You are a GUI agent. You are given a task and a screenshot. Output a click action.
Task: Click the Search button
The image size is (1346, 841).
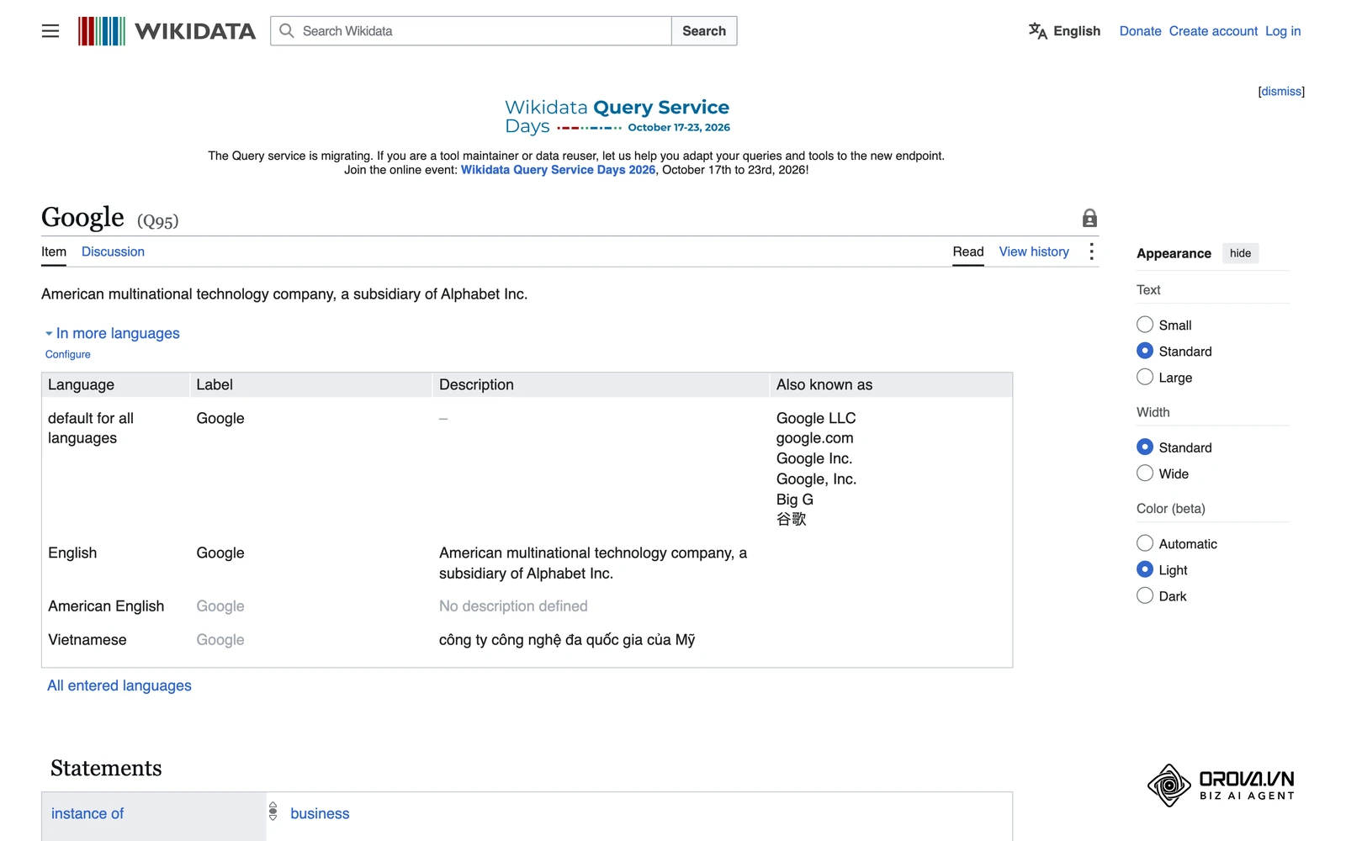tap(704, 31)
